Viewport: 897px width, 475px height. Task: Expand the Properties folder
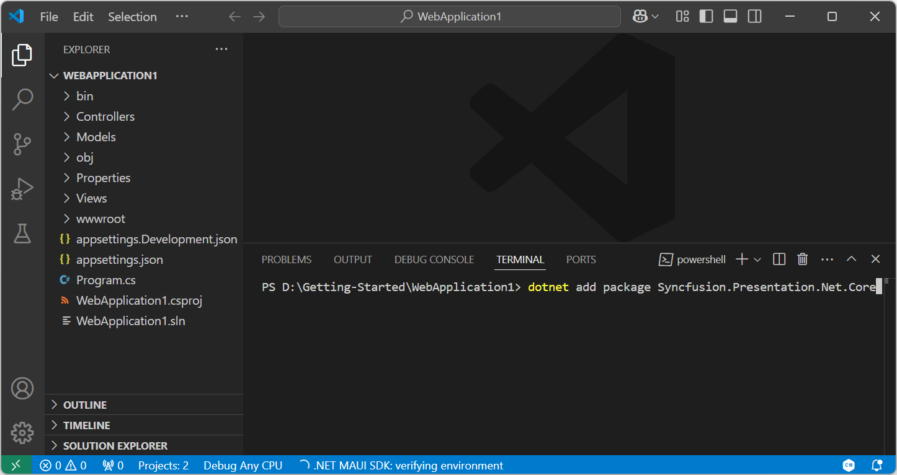coord(144,178)
